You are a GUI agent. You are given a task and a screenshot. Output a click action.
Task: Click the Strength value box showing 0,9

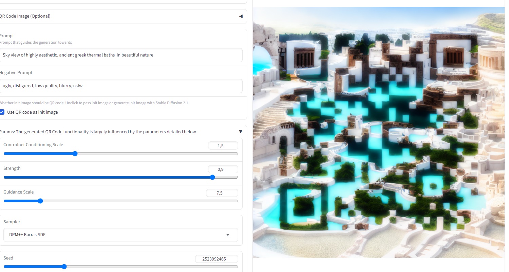(223, 169)
